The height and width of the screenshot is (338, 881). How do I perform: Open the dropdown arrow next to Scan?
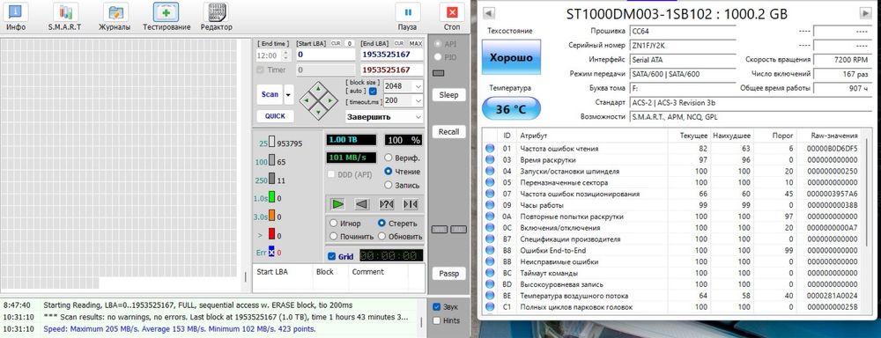click(x=288, y=95)
